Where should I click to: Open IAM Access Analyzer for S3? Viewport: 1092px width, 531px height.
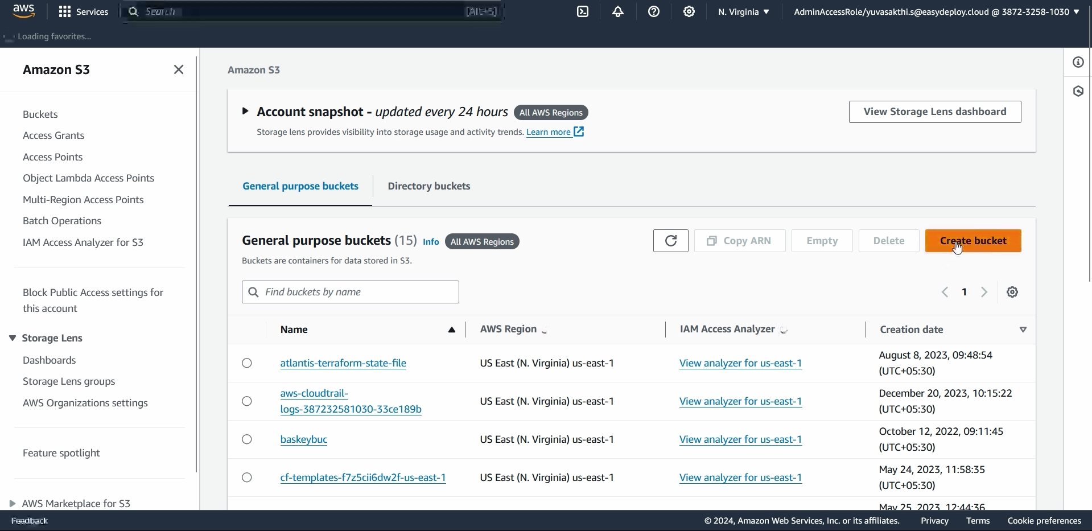coord(83,242)
